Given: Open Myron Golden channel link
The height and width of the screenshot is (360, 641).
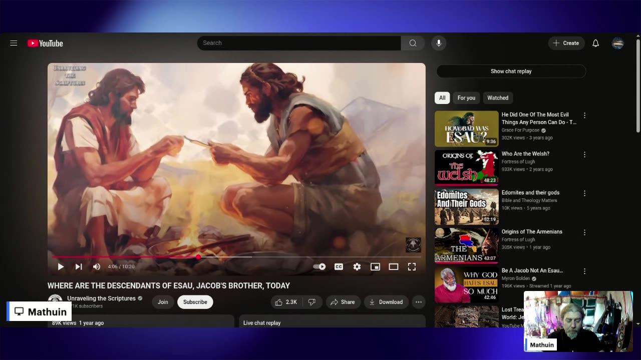Looking at the screenshot, I should [516, 278].
